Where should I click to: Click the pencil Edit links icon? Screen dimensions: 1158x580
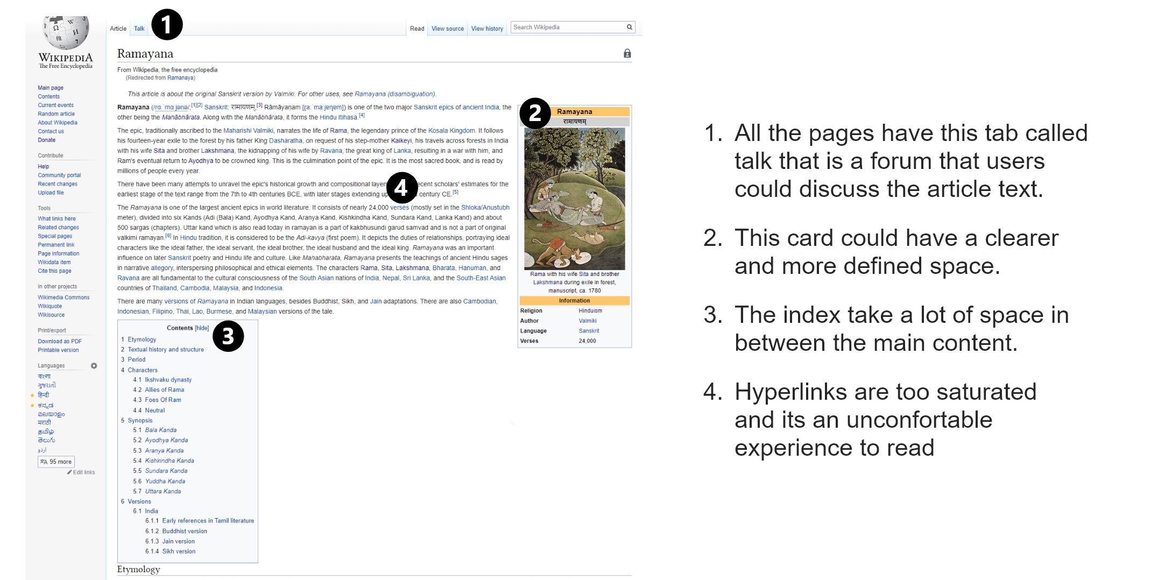[x=69, y=472]
